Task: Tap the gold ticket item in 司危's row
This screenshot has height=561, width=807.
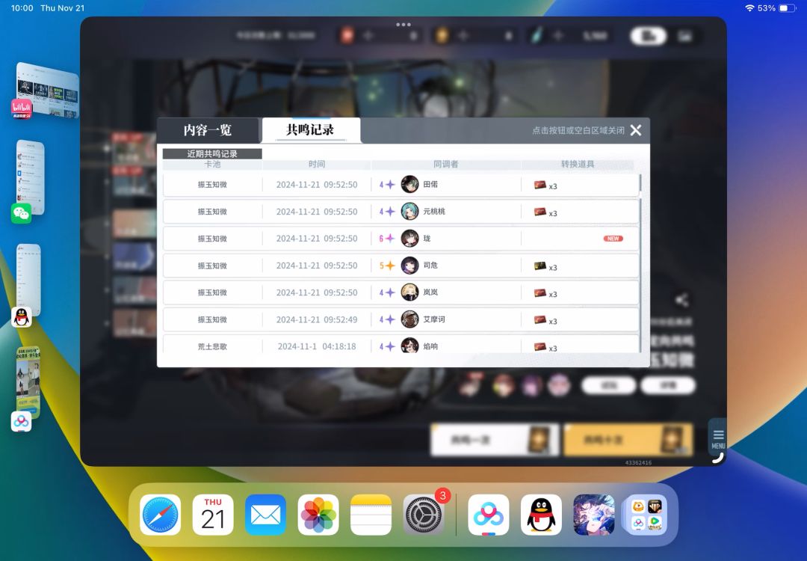Action: [x=540, y=266]
